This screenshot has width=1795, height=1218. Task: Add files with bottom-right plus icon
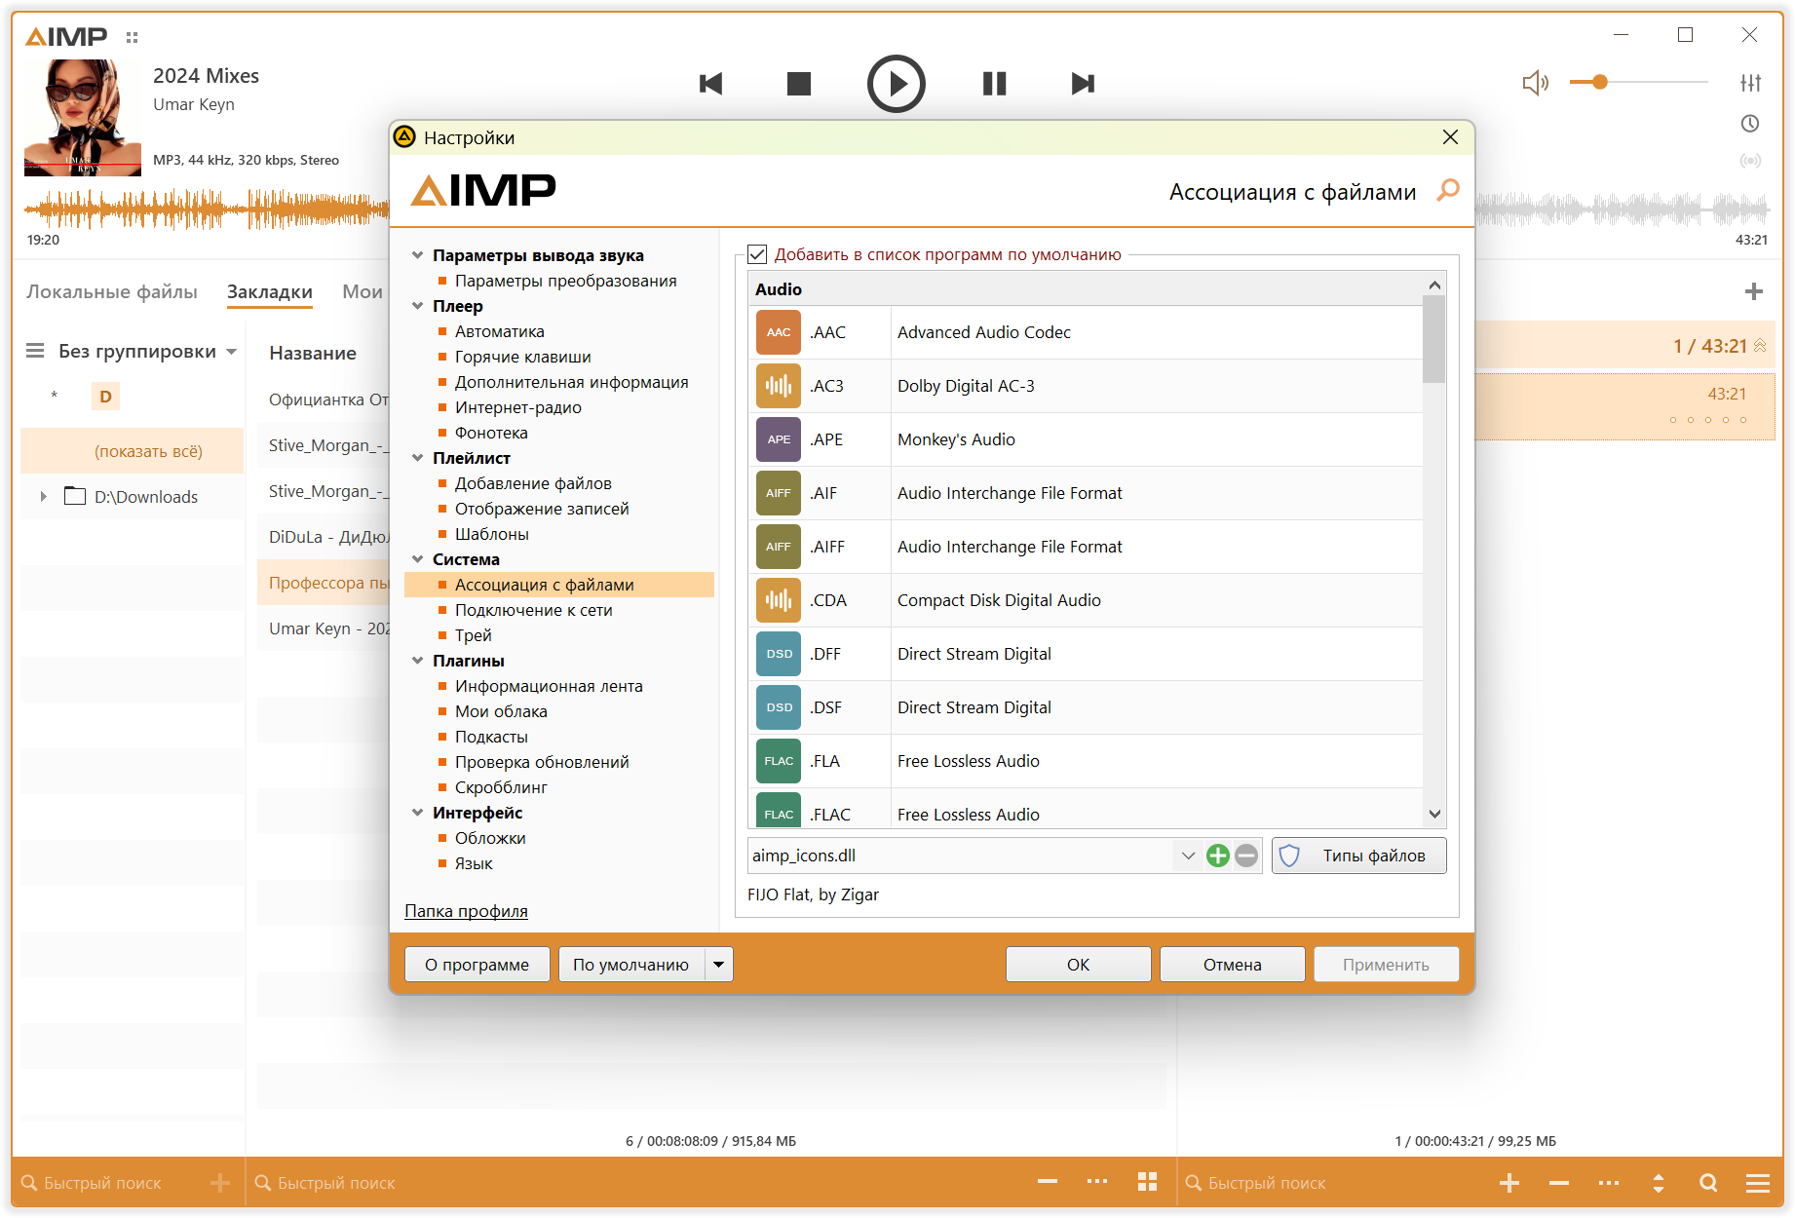1509,1183
